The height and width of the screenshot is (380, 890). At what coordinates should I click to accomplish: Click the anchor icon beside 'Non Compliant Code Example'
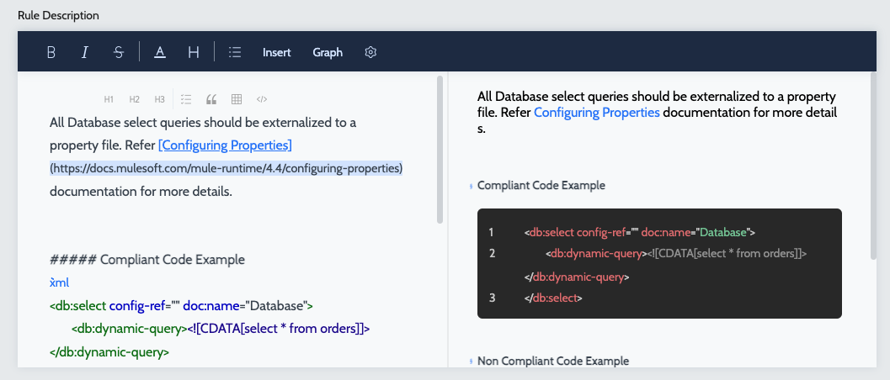pyautogui.click(x=472, y=362)
